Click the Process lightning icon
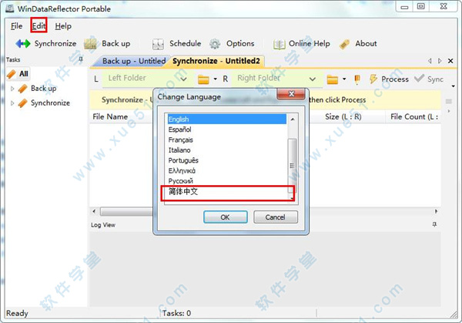Image resolution: width=462 pixels, height=323 pixels. pos(373,79)
